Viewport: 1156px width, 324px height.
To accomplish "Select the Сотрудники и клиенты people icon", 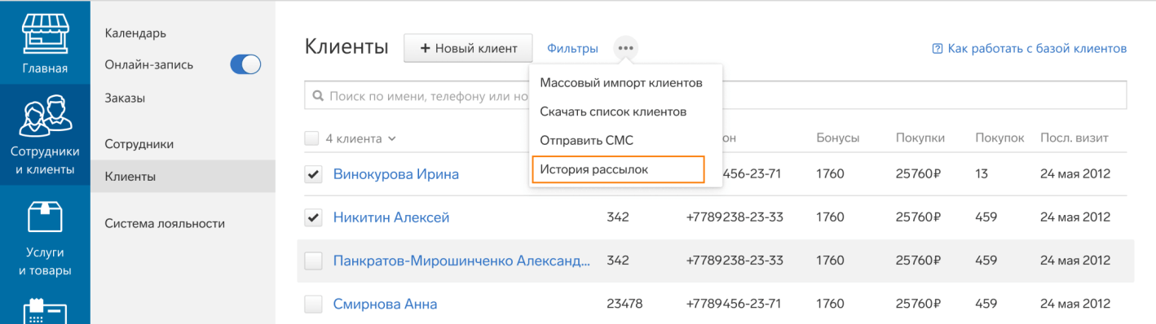I will pyautogui.click(x=45, y=116).
